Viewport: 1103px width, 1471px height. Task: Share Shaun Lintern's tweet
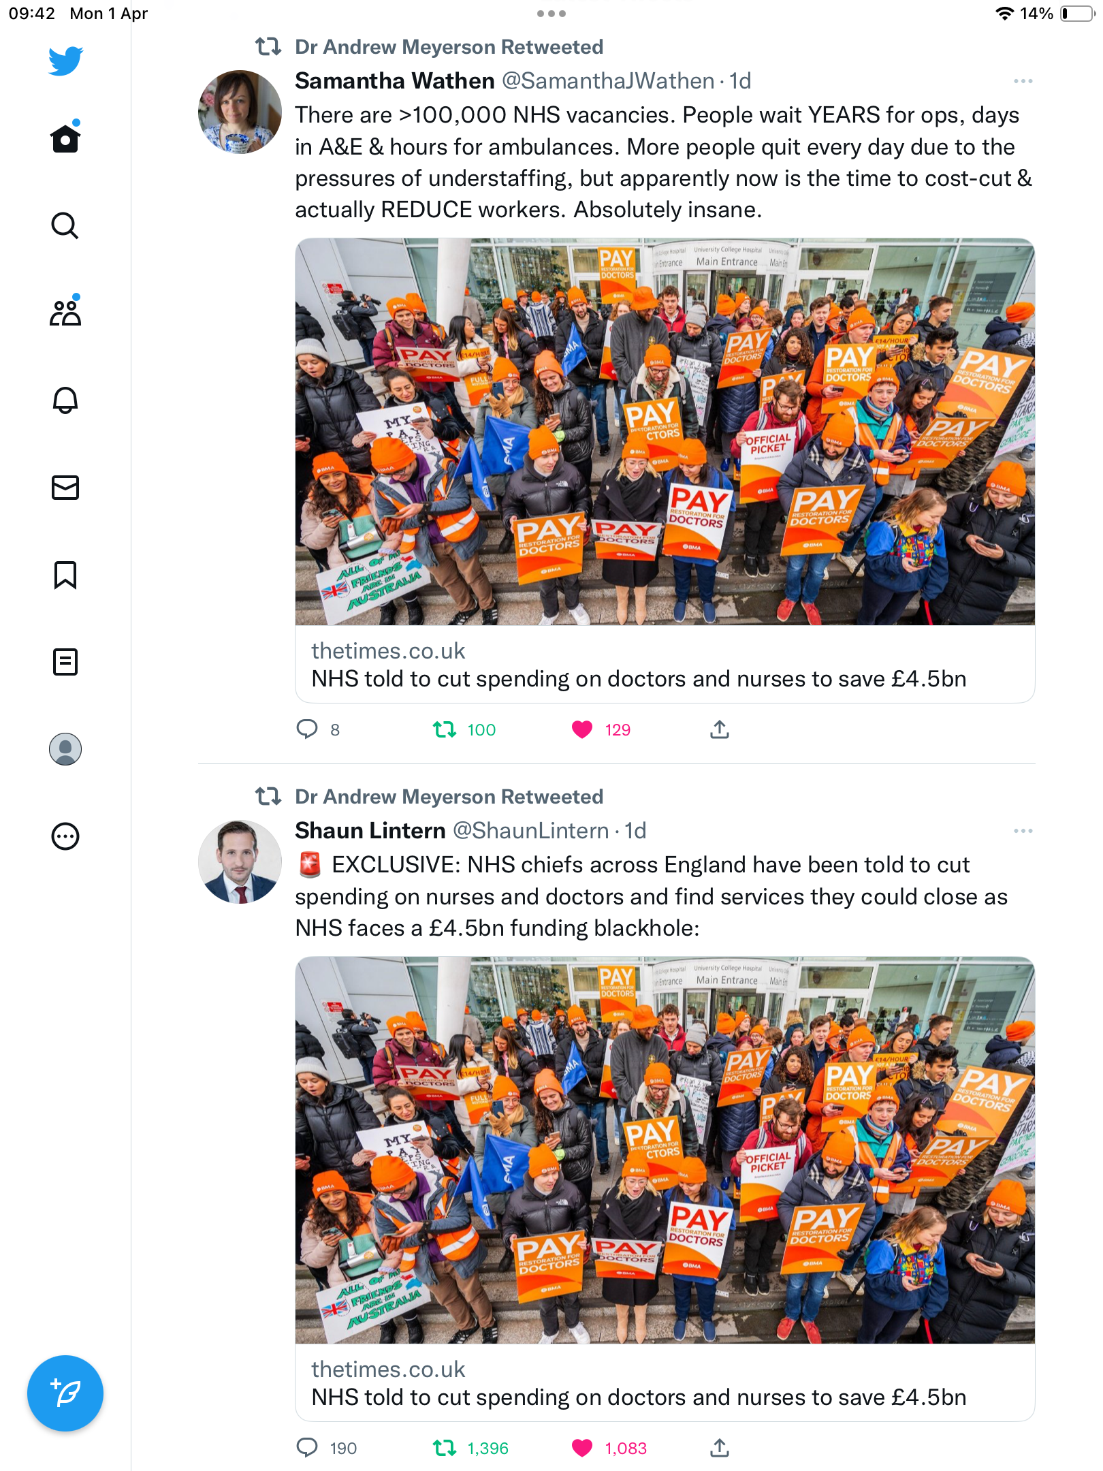(x=720, y=1448)
